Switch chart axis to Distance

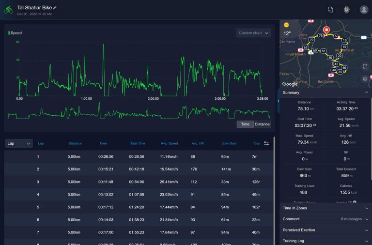(262, 124)
